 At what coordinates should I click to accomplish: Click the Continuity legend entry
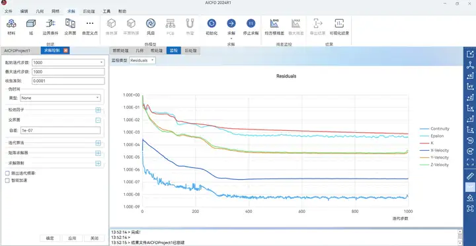435,129
